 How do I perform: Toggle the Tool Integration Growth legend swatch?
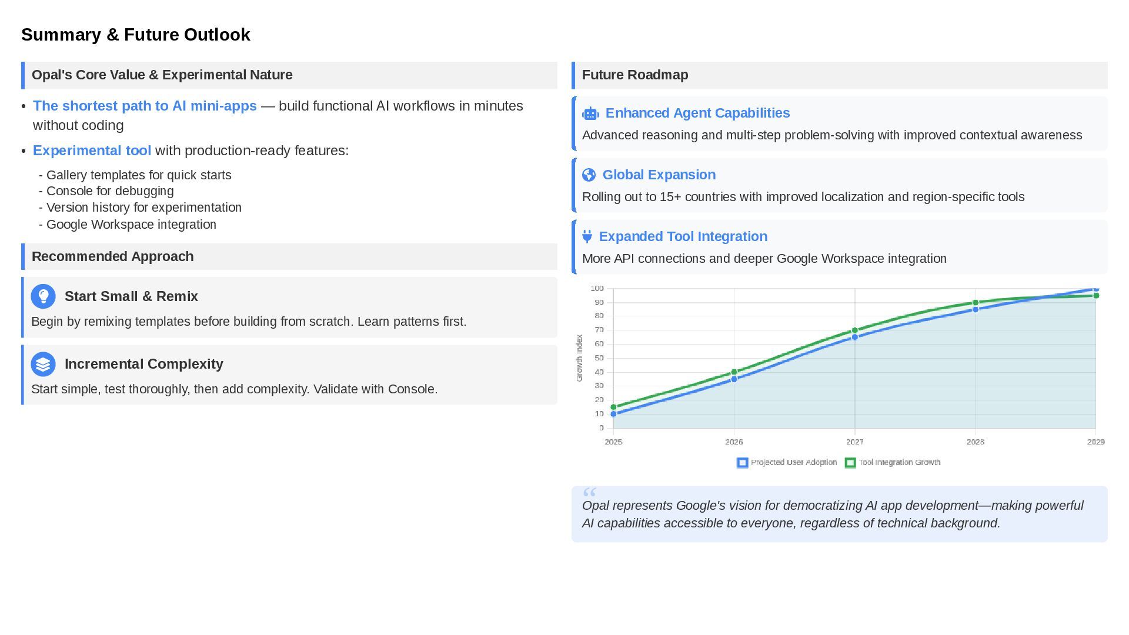(850, 463)
